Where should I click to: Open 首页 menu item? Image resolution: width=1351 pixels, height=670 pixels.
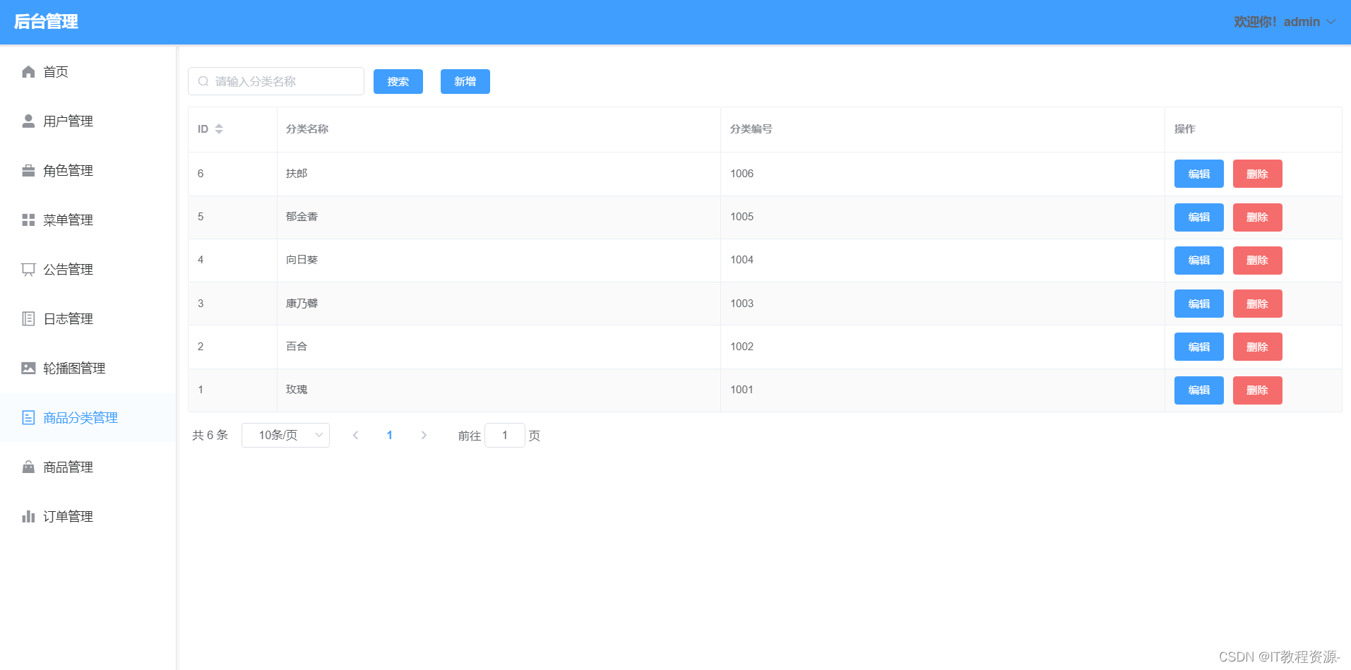88,71
